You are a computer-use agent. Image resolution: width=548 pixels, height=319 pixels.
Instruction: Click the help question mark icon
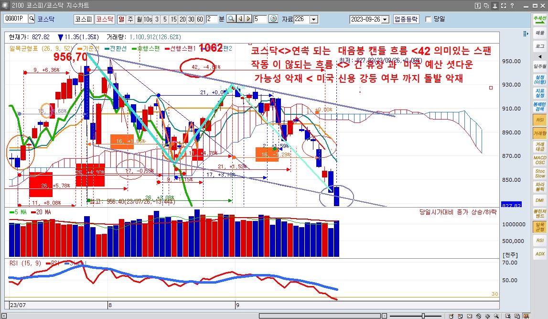tap(512, 6)
